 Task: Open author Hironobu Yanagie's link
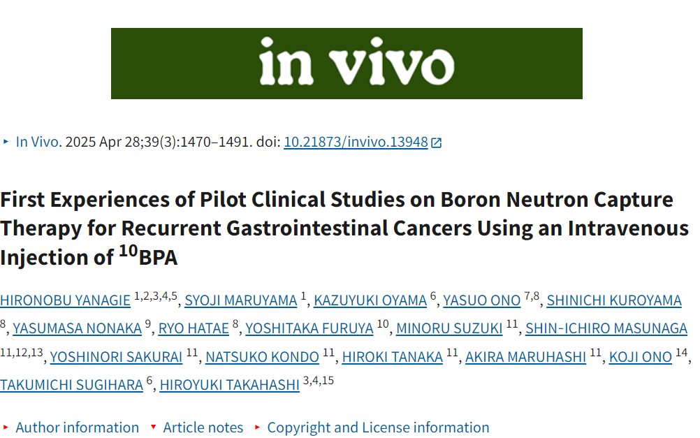point(65,300)
